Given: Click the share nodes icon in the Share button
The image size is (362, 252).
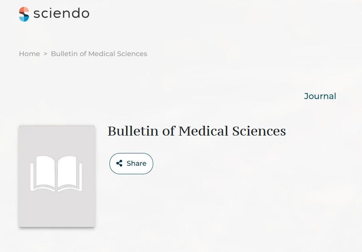Looking at the screenshot, I should coord(119,163).
